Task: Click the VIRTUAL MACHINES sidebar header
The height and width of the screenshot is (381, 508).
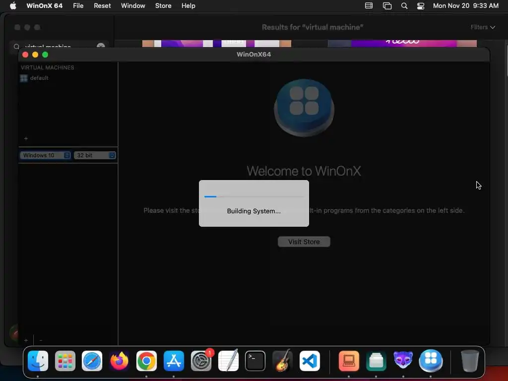Action: [47, 67]
